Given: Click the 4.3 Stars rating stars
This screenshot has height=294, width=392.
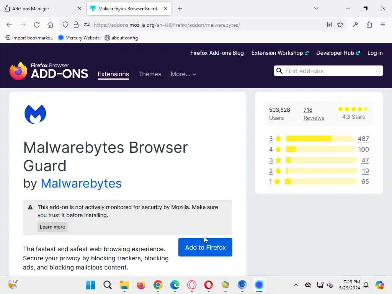Looking at the screenshot, I should 353,109.
